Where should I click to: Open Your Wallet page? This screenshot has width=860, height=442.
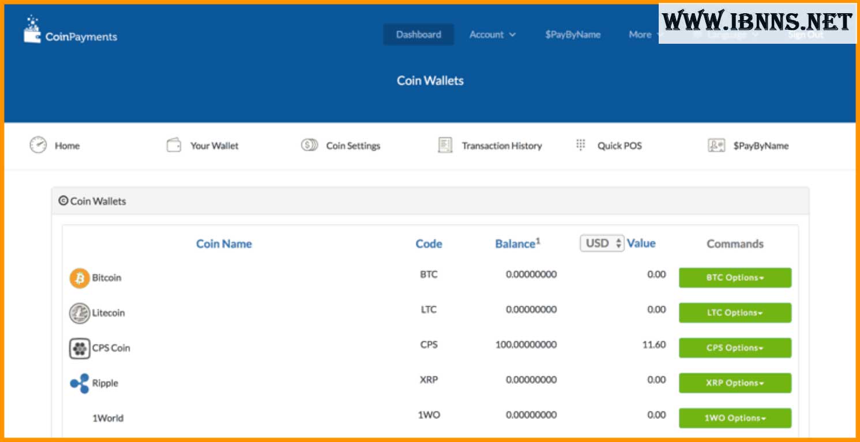click(x=215, y=146)
